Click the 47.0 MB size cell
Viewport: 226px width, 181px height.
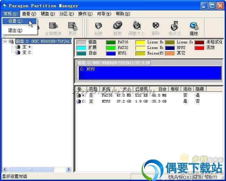coord(124,95)
